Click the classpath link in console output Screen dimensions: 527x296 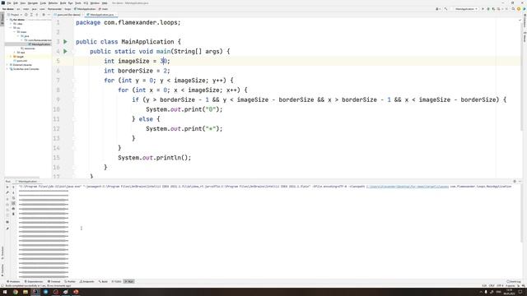408,187
